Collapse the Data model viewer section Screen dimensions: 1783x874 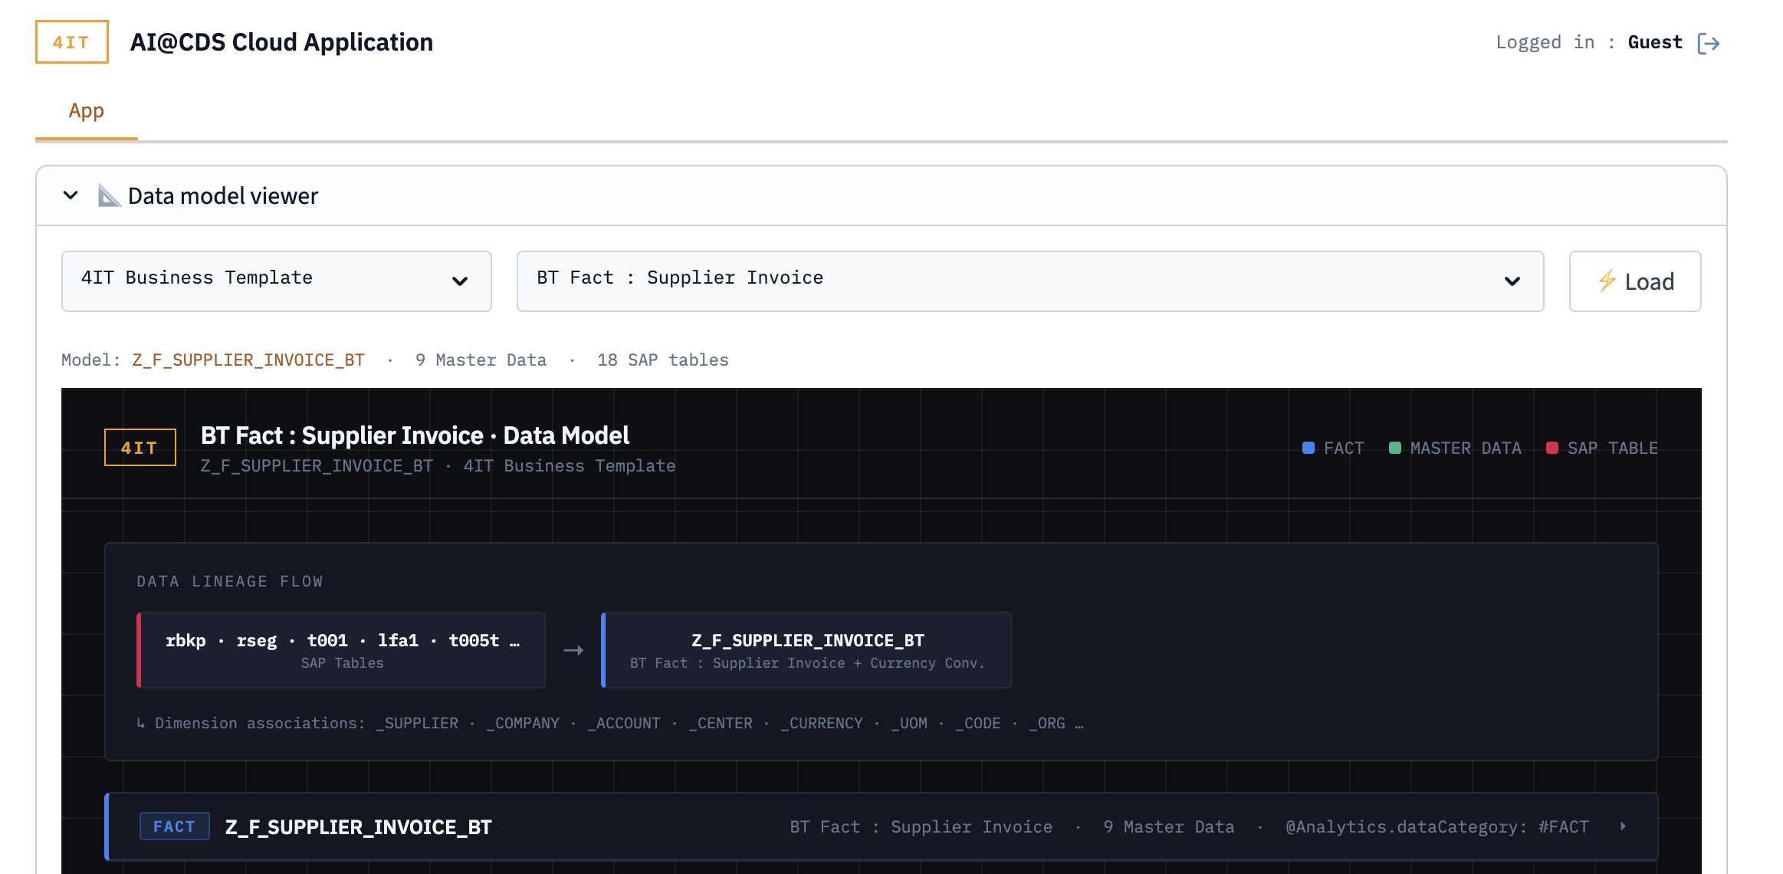pyautogui.click(x=70, y=195)
